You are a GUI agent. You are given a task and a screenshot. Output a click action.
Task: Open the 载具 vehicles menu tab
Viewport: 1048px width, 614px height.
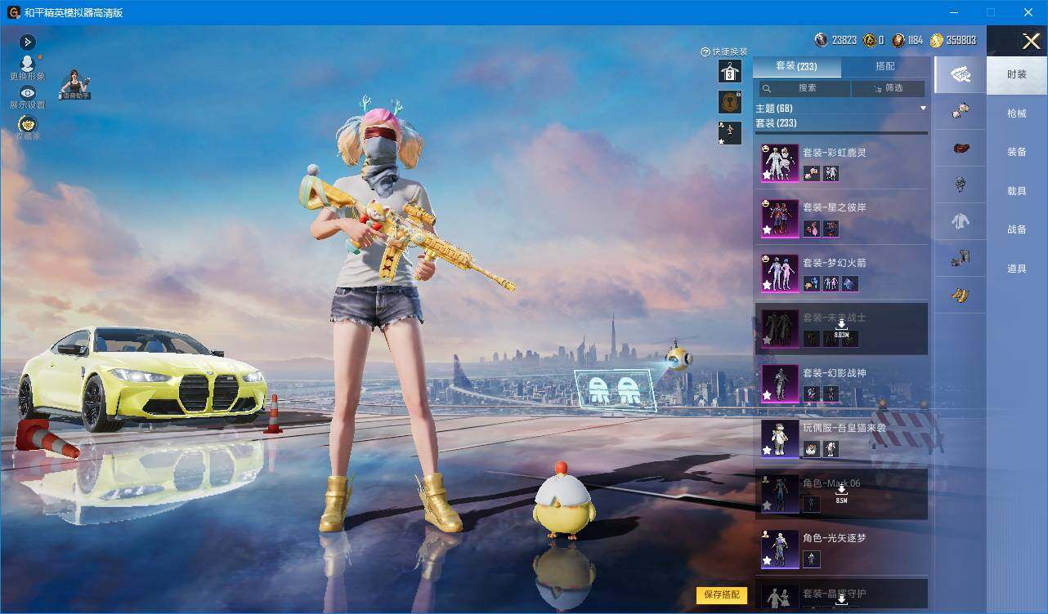(x=1016, y=191)
